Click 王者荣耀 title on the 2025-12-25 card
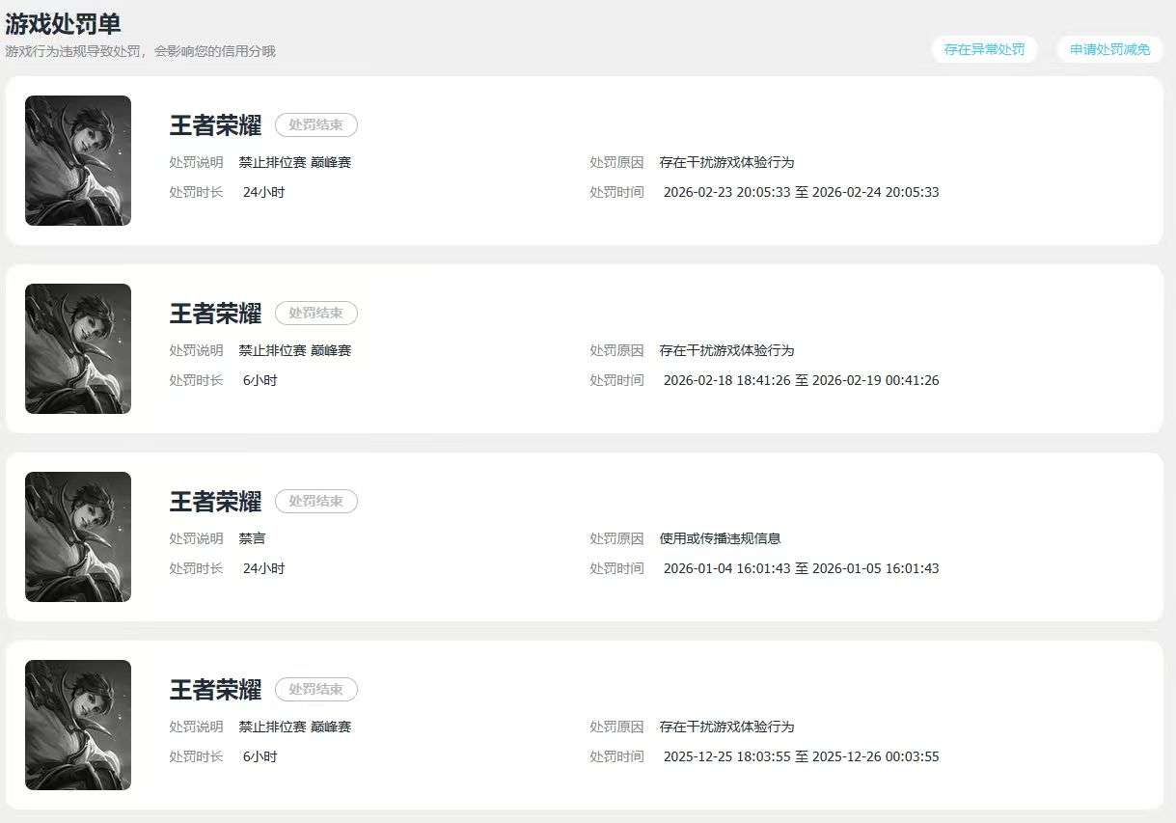The height and width of the screenshot is (823, 1176). (x=215, y=690)
